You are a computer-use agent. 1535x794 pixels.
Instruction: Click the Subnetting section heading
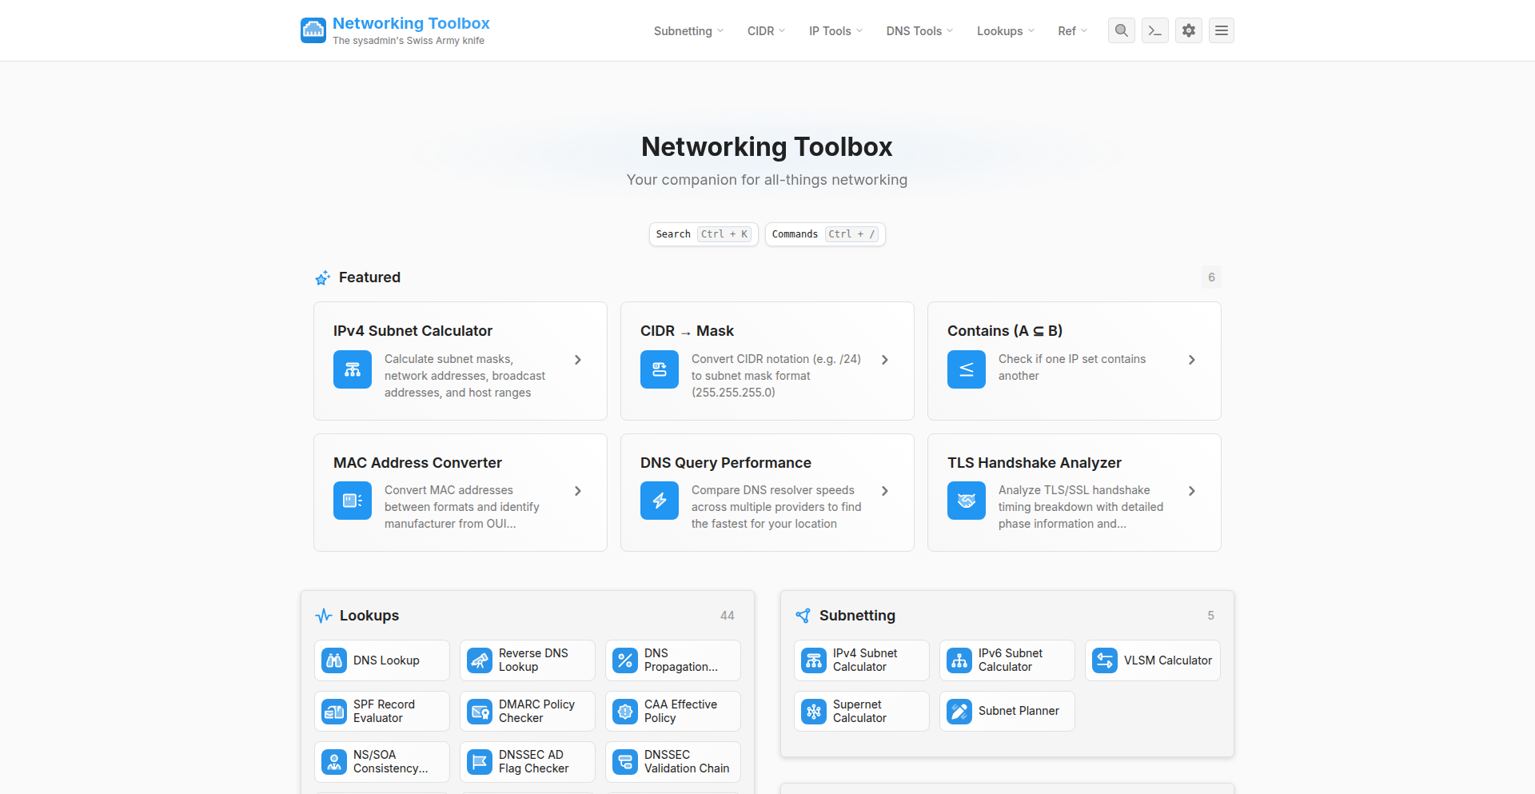pos(857,616)
